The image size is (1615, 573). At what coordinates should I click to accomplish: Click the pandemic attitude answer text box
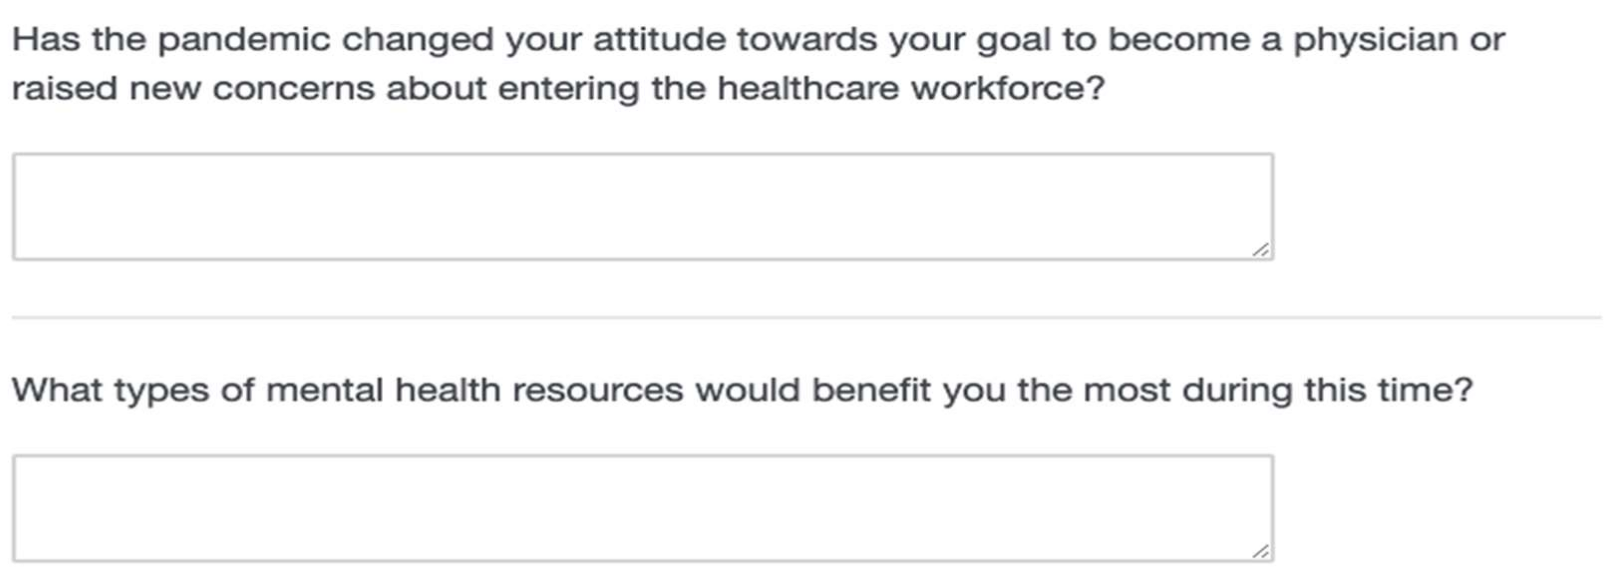coord(643,206)
